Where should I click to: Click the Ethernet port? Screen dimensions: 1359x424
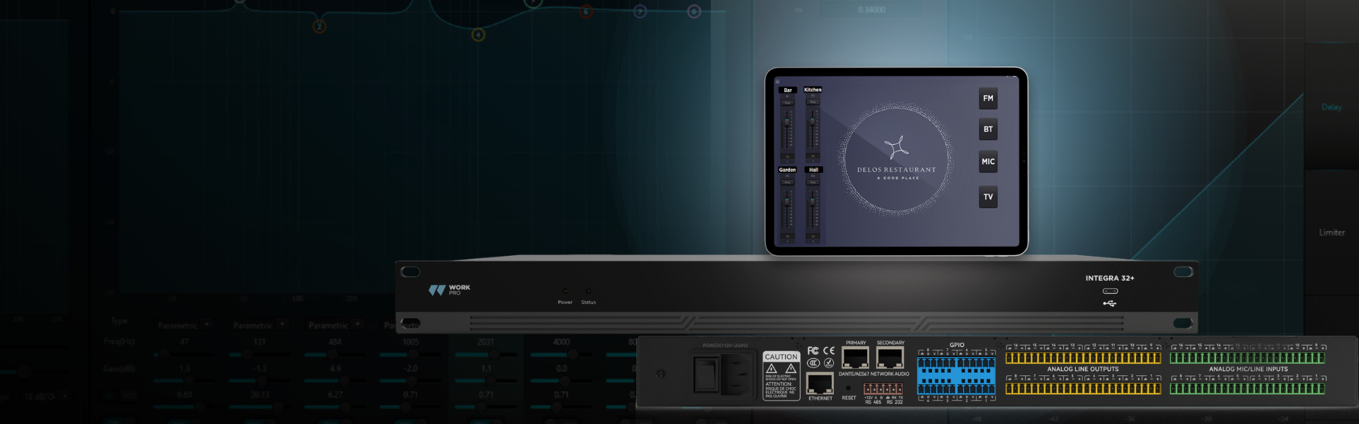820,384
